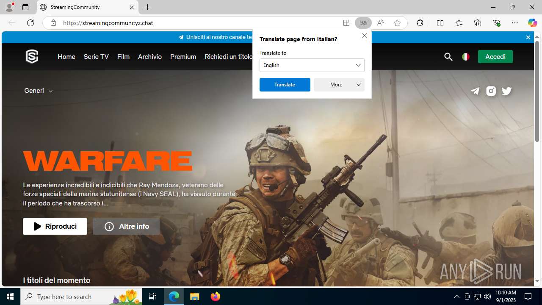
Task: Launch Firefox from taskbar
Action: [216, 297]
